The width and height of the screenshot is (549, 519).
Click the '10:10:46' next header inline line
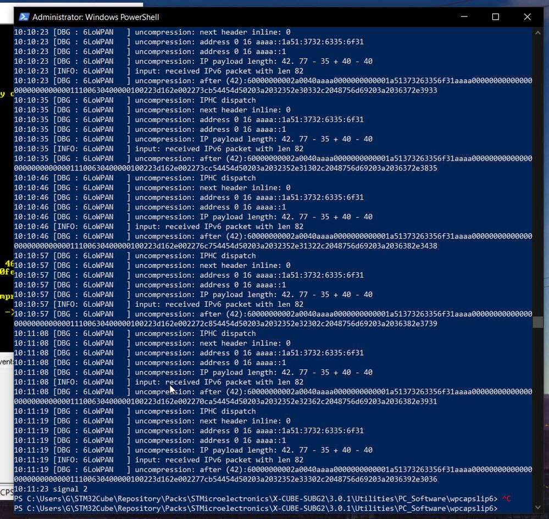pyautogui.click(x=152, y=187)
